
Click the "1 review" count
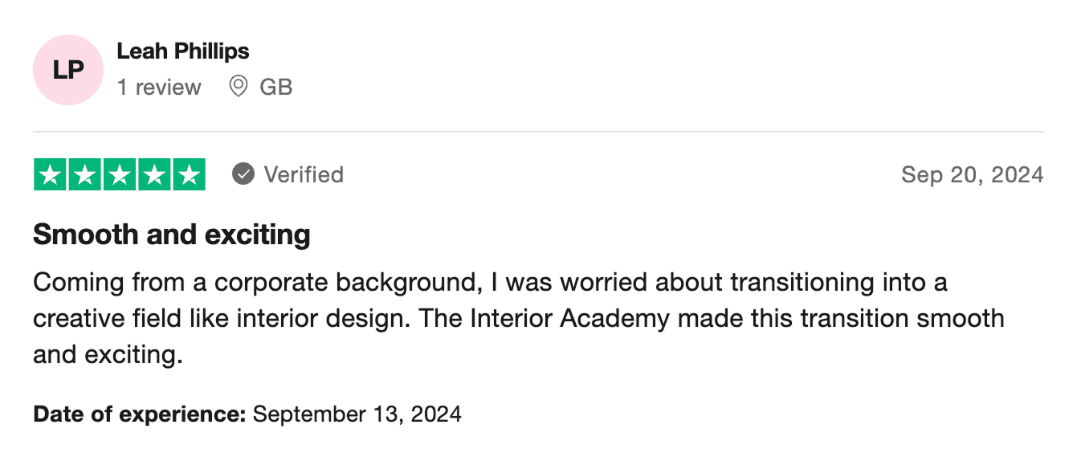[x=159, y=87]
